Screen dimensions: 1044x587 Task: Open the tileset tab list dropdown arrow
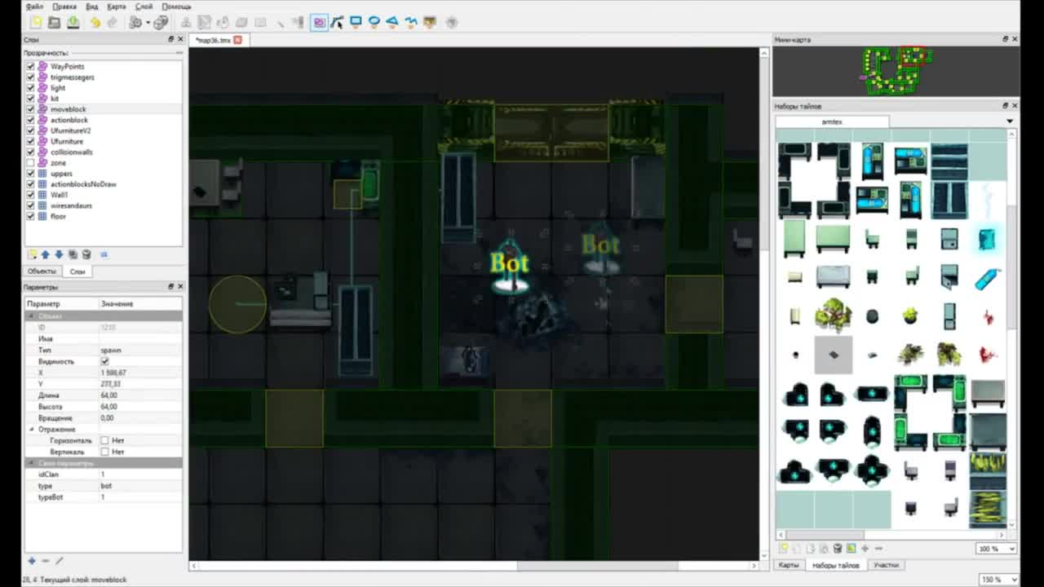point(1009,121)
